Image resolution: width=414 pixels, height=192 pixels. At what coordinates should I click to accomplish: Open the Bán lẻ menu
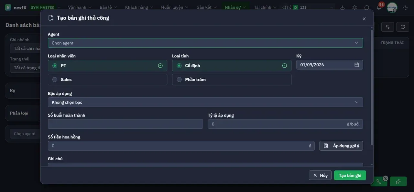[108, 7]
